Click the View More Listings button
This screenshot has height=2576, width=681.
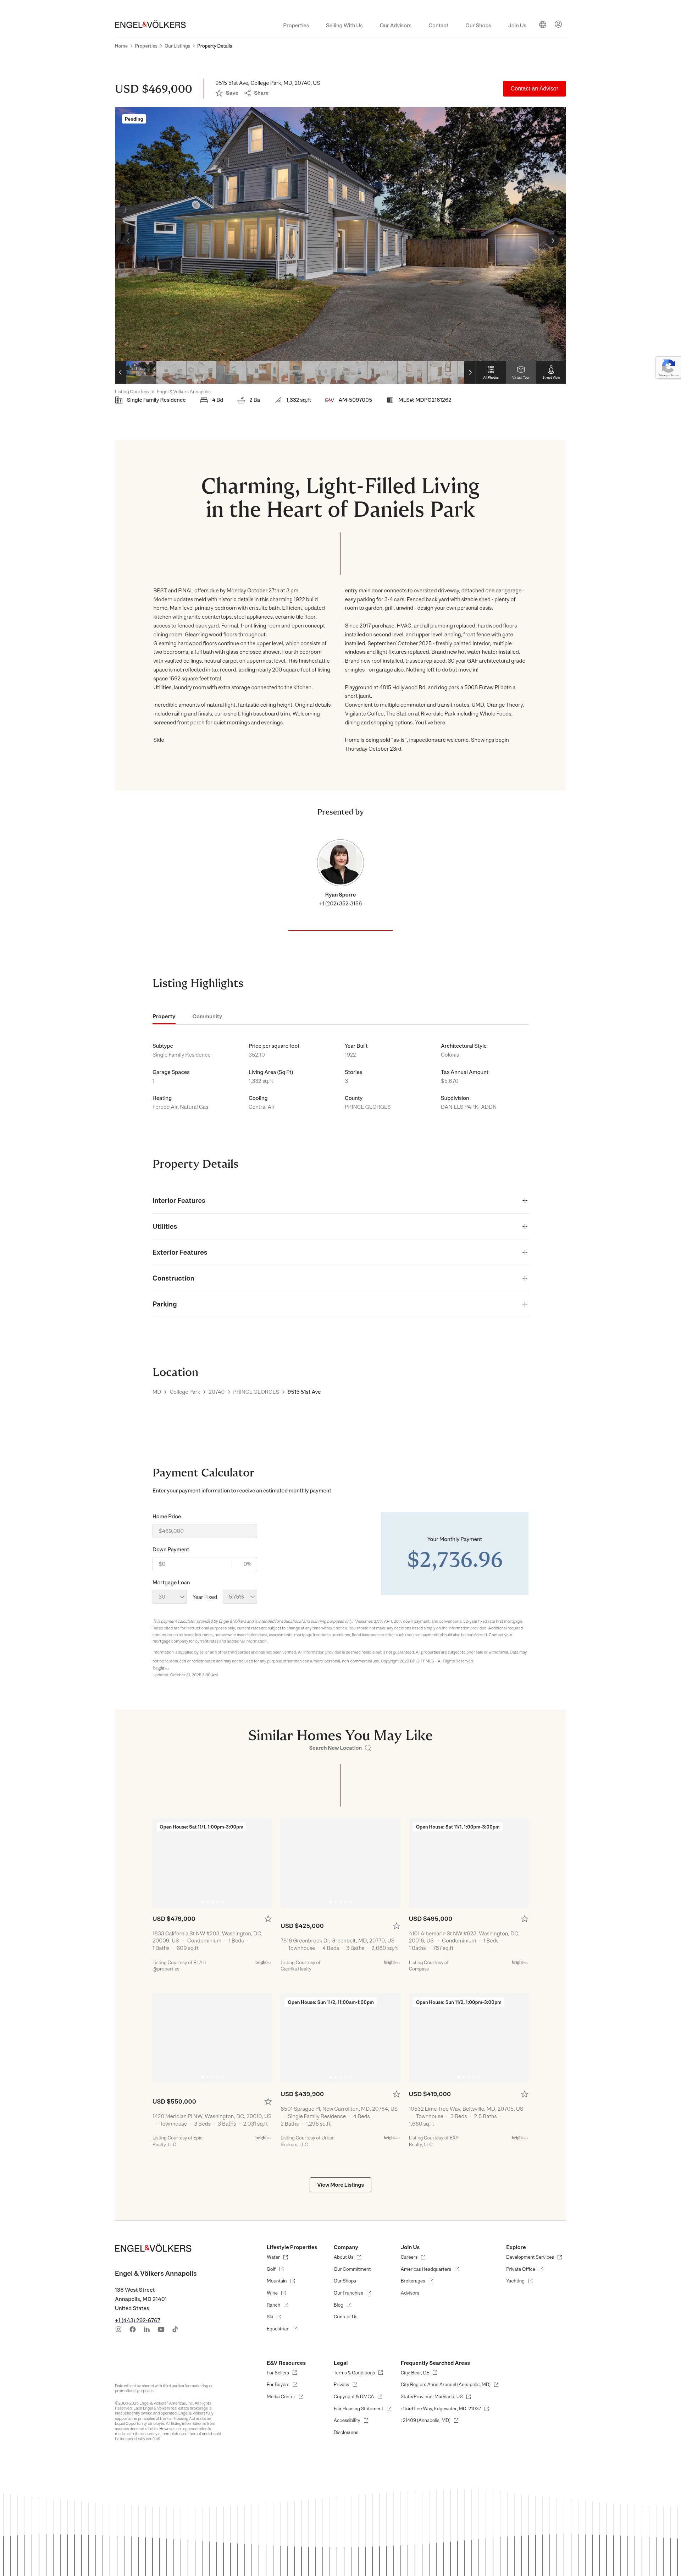point(340,2185)
